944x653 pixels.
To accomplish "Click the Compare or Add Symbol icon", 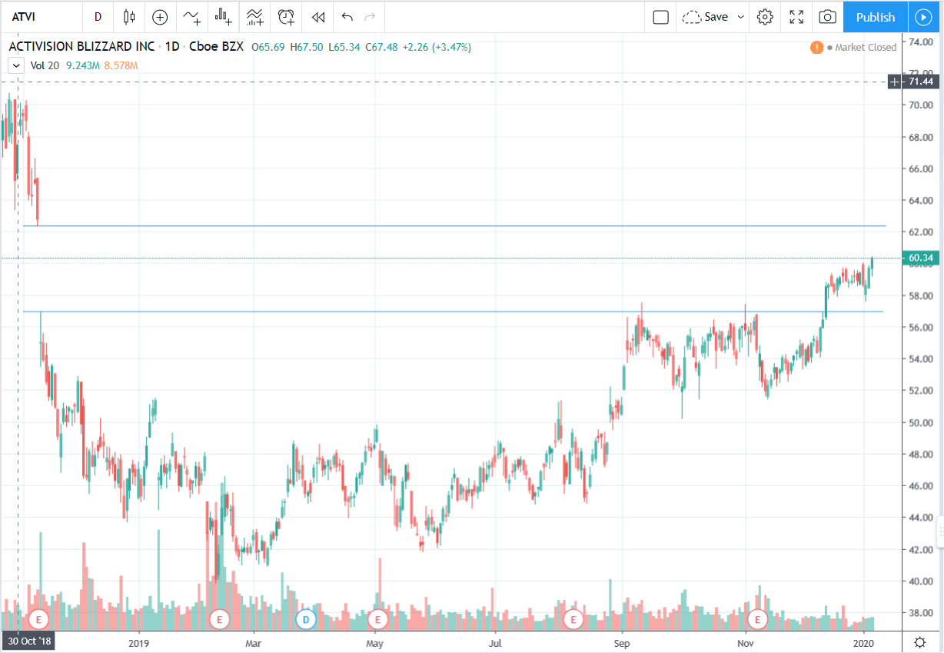I will click(x=160, y=17).
